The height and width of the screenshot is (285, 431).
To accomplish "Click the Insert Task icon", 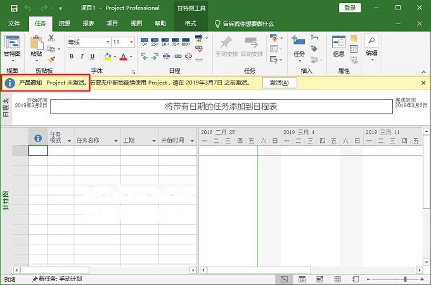I will tap(299, 41).
